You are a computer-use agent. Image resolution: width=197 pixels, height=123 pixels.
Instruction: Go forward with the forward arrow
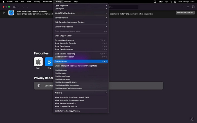(28, 7)
